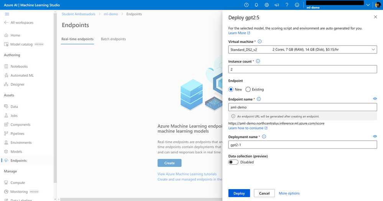Image resolution: width=383 pixels, height=201 pixels.
Task: Toggle the eye icon next to Endpoint name
Action: point(375,99)
